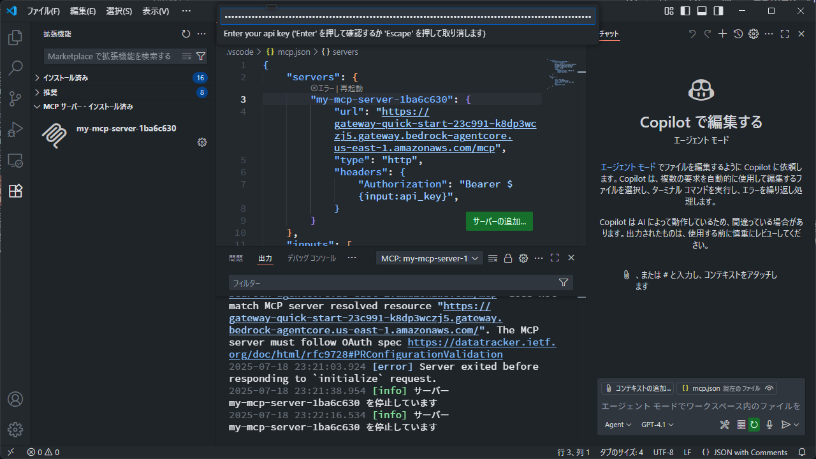Clear the output panel

click(x=493, y=258)
